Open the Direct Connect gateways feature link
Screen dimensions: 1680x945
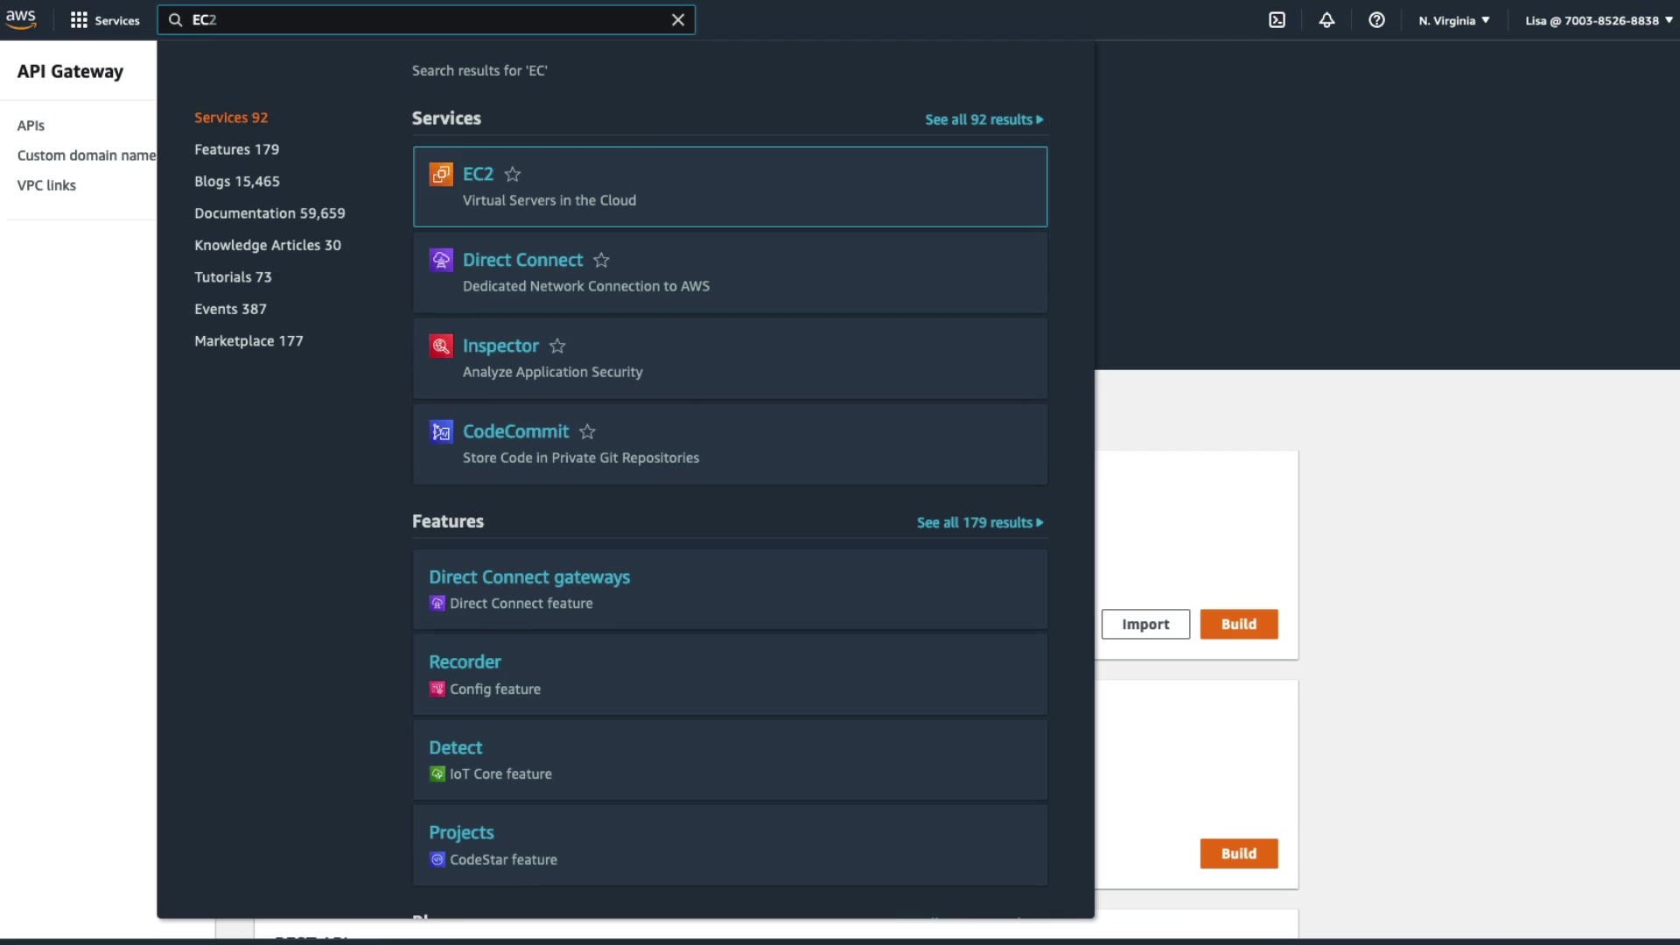click(529, 577)
